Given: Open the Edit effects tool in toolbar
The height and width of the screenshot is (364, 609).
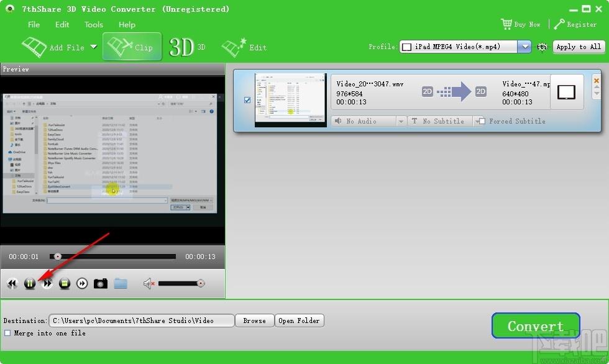Looking at the screenshot, I should tap(244, 47).
